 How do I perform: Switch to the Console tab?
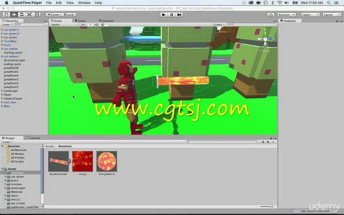point(33,138)
